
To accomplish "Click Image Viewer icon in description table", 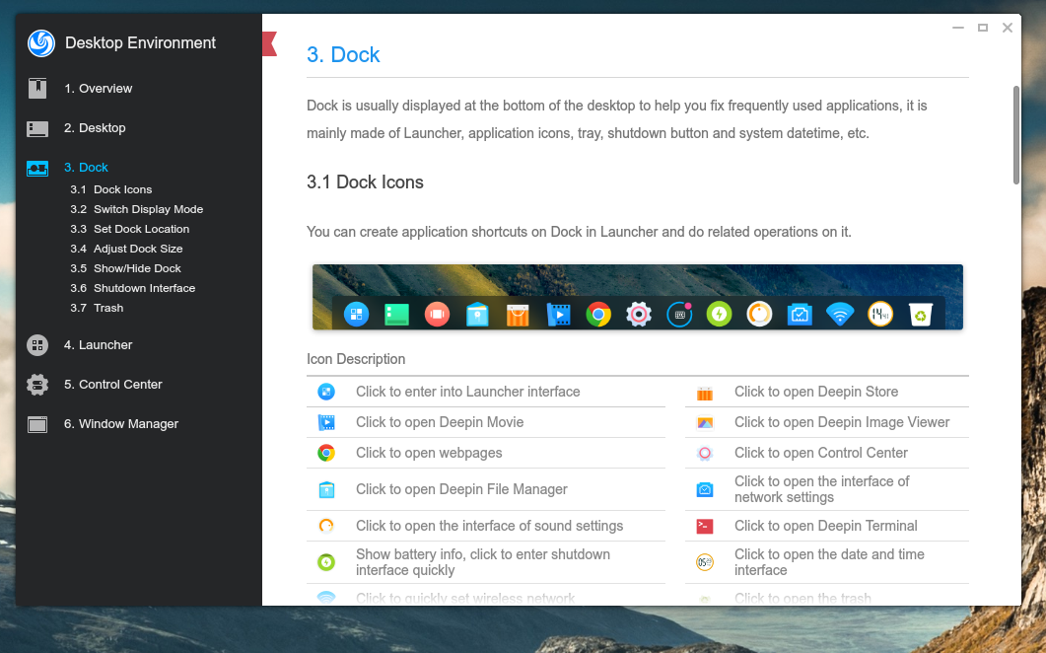I will click(705, 422).
